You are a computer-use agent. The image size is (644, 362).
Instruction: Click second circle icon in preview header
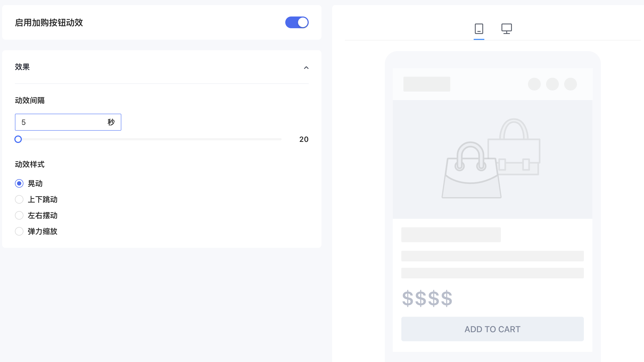552,84
